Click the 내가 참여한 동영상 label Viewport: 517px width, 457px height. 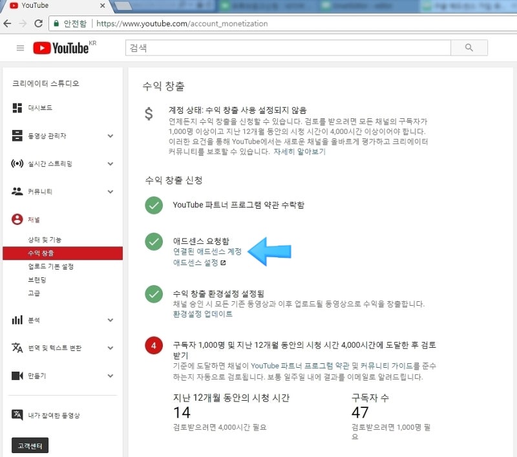[54, 416]
